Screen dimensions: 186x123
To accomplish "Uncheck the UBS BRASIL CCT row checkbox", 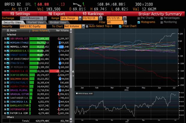I will point(7,39).
